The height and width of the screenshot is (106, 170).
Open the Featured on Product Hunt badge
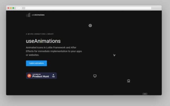[41, 76]
